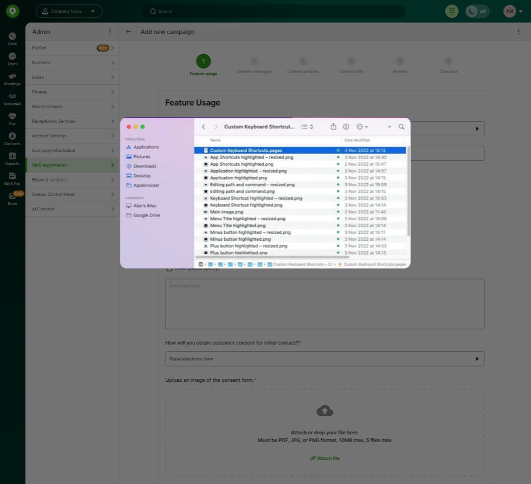Open the Finder search magnifier

click(401, 127)
